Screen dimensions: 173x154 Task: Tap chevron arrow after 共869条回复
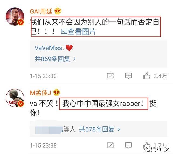[75, 59]
